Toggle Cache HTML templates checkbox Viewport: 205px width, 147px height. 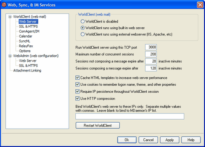pos(77,78)
